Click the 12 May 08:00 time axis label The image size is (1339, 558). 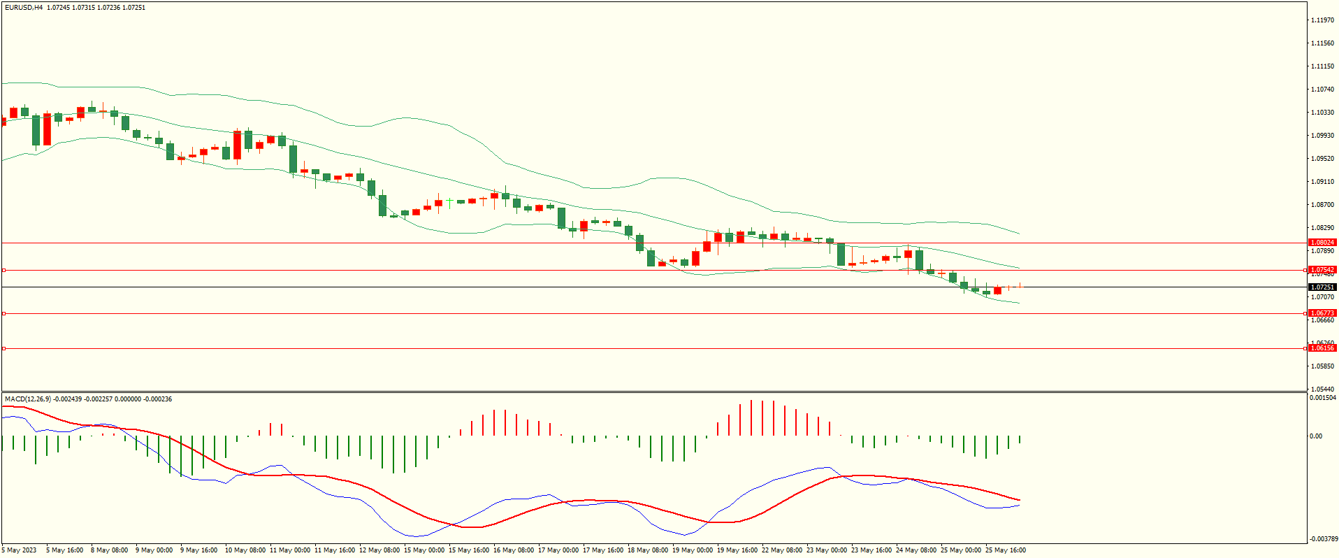click(379, 550)
